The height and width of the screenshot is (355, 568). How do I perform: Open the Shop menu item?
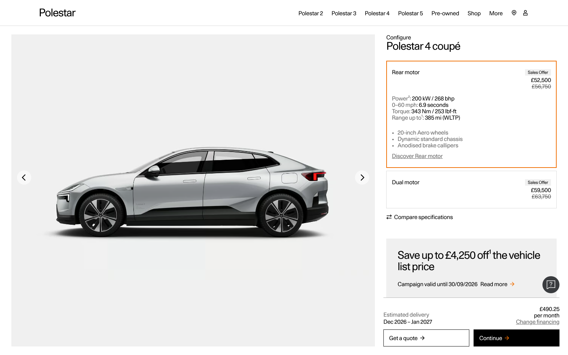[x=474, y=13]
